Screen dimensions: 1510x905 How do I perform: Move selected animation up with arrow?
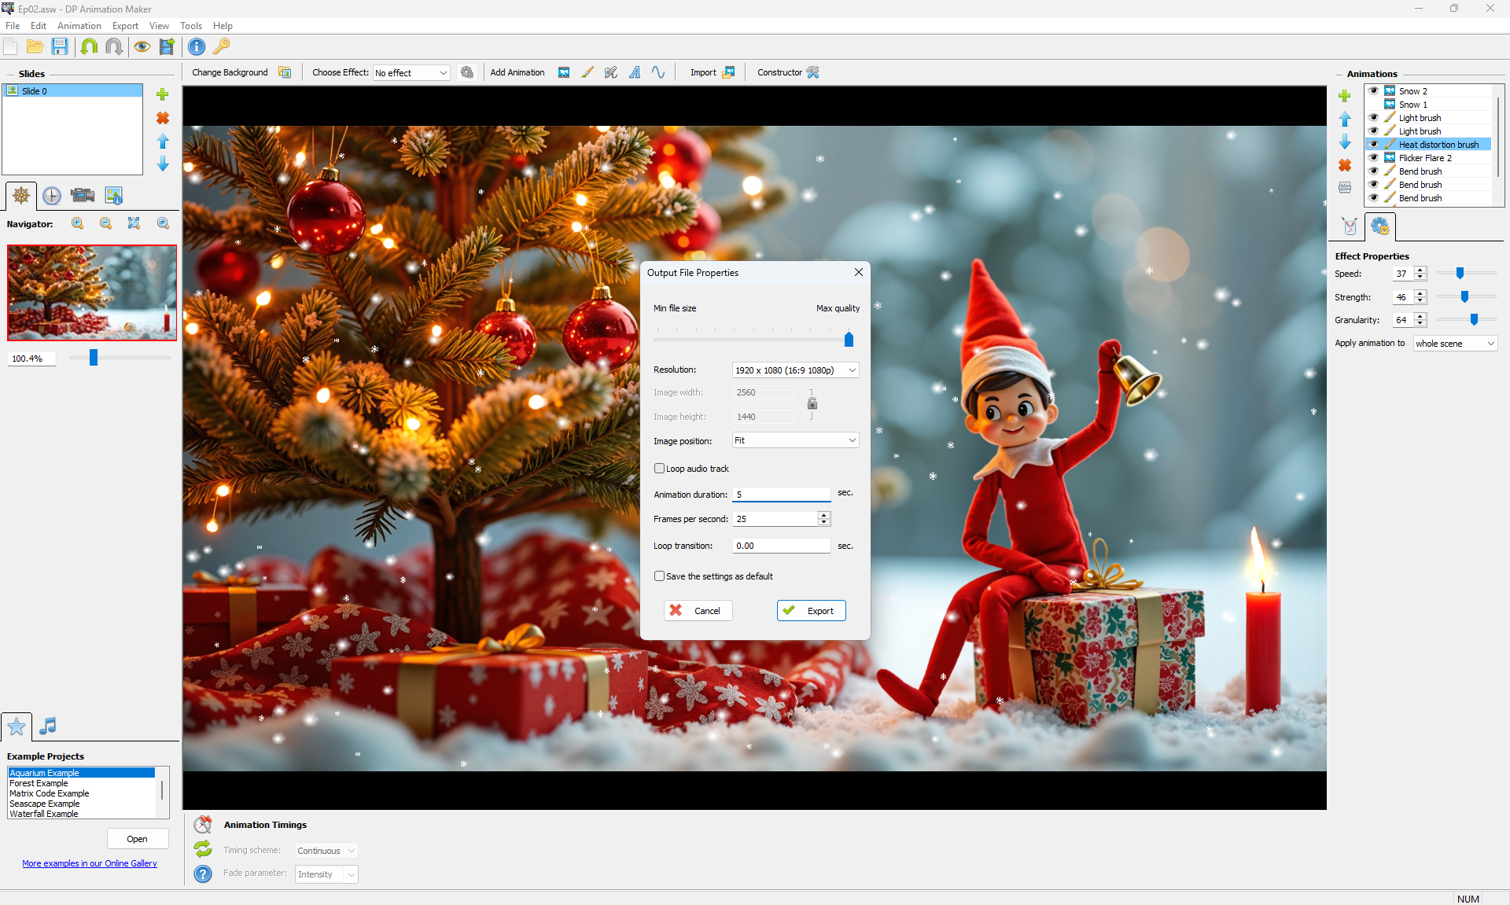coord(1345,119)
